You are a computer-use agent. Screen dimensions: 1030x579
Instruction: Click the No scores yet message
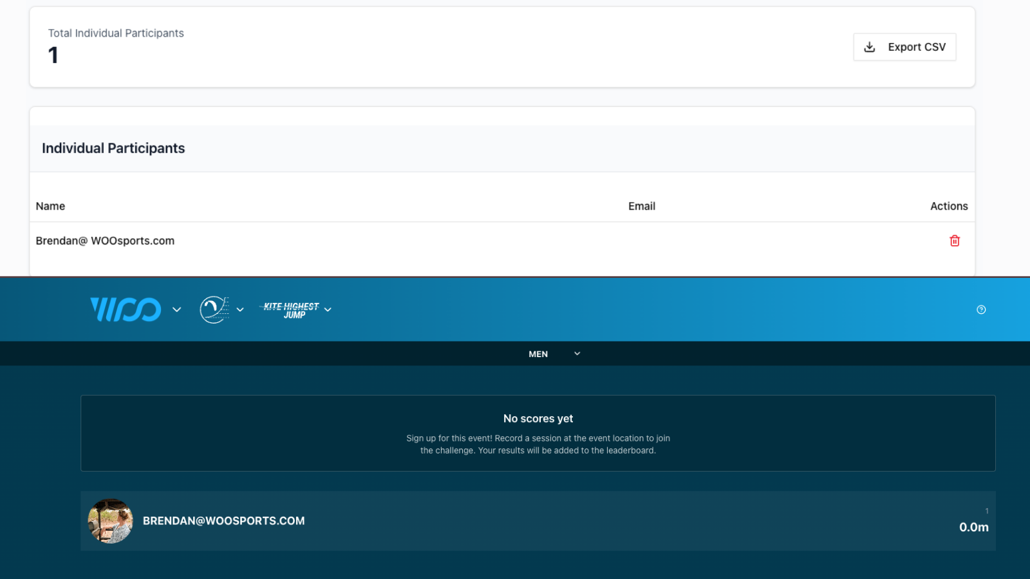(538, 418)
